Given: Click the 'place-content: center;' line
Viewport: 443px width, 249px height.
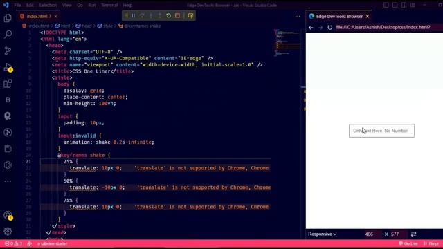Looking at the screenshot, I should coord(96,97).
